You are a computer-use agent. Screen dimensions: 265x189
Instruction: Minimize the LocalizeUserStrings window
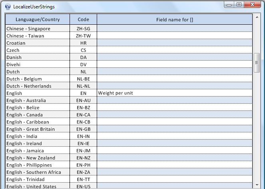(x=229, y=5)
